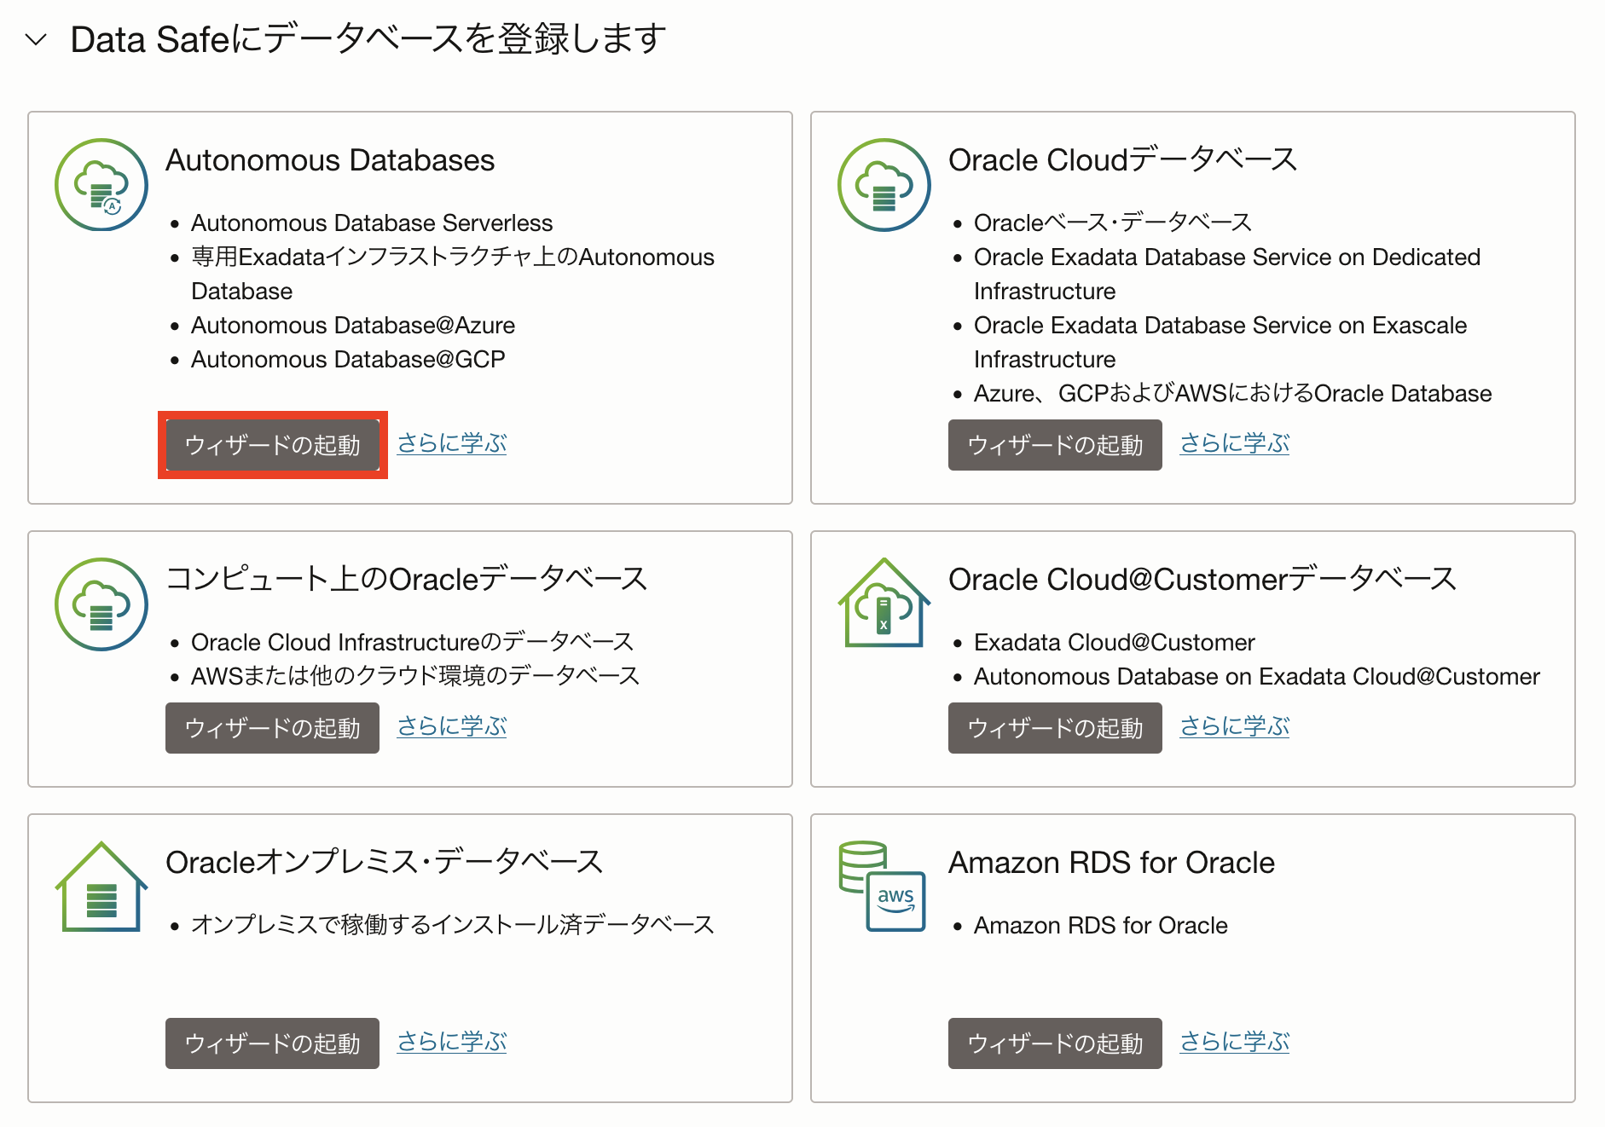1605x1127 pixels.
Task: Launch wizard for Autonomous Databases
Action: [x=272, y=445]
